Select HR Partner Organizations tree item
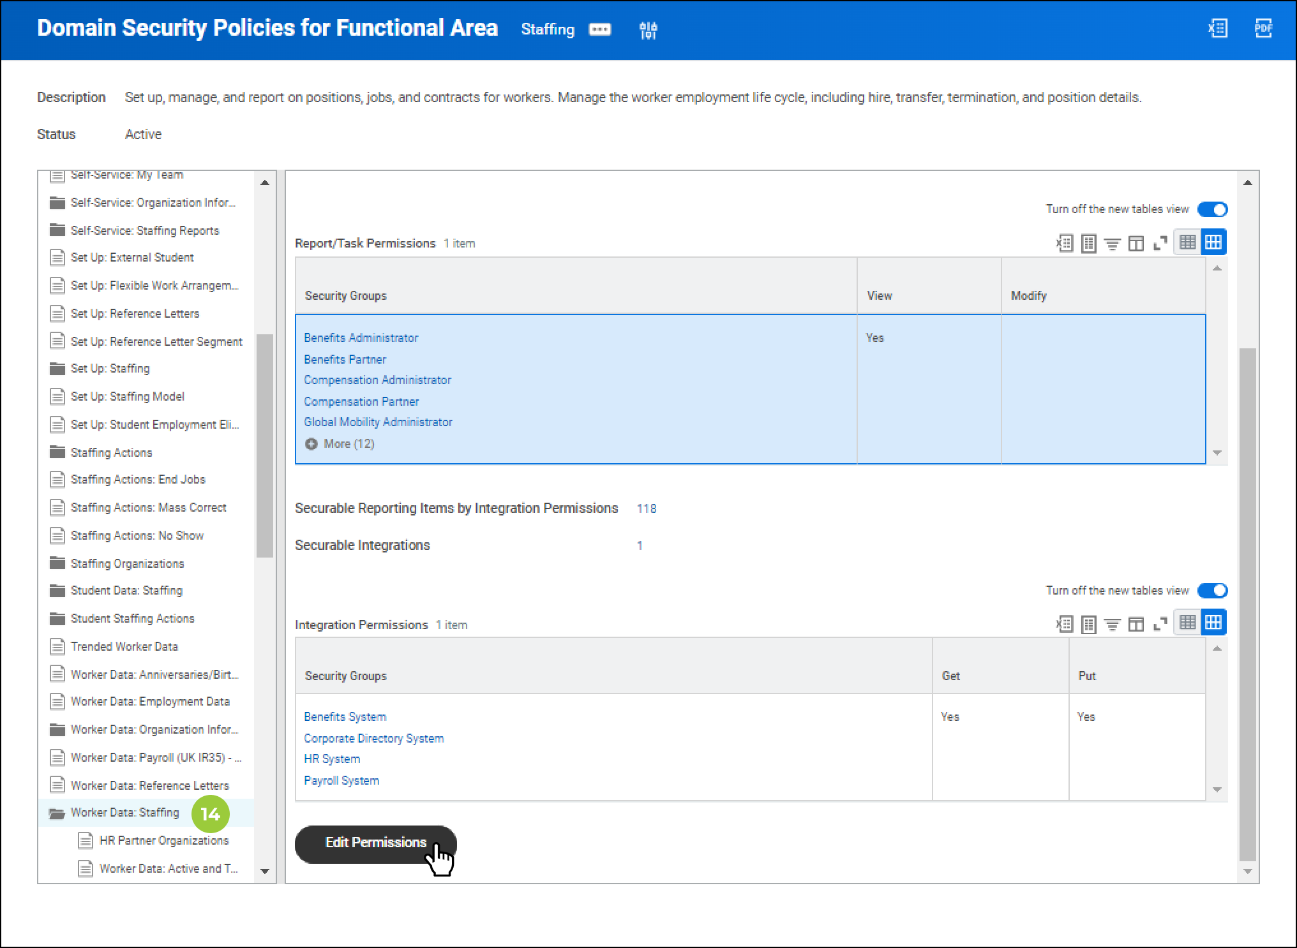1297x948 pixels. click(x=164, y=840)
